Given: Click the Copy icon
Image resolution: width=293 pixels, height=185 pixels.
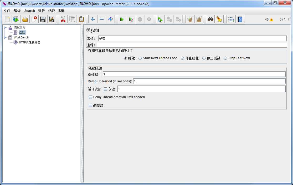Looking at the screenshot, I should click(72, 19).
